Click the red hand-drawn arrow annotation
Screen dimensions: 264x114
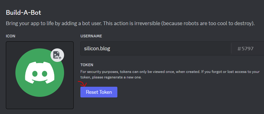click(x=82, y=84)
